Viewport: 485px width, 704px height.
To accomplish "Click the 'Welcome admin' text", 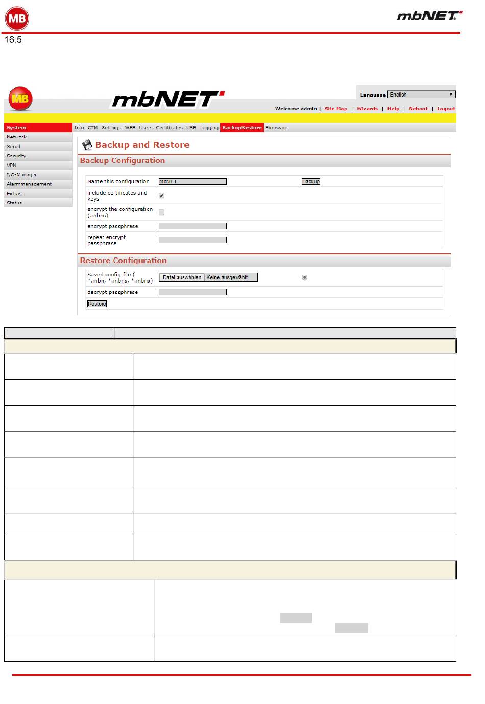I will click(296, 109).
